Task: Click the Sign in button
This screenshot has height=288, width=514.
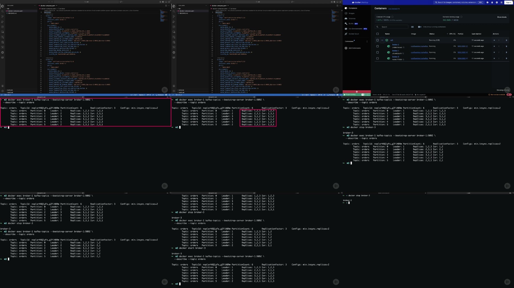Action: (x=508, y=2)
